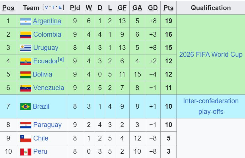Click the Ecuador flag icon

(26, 61)
